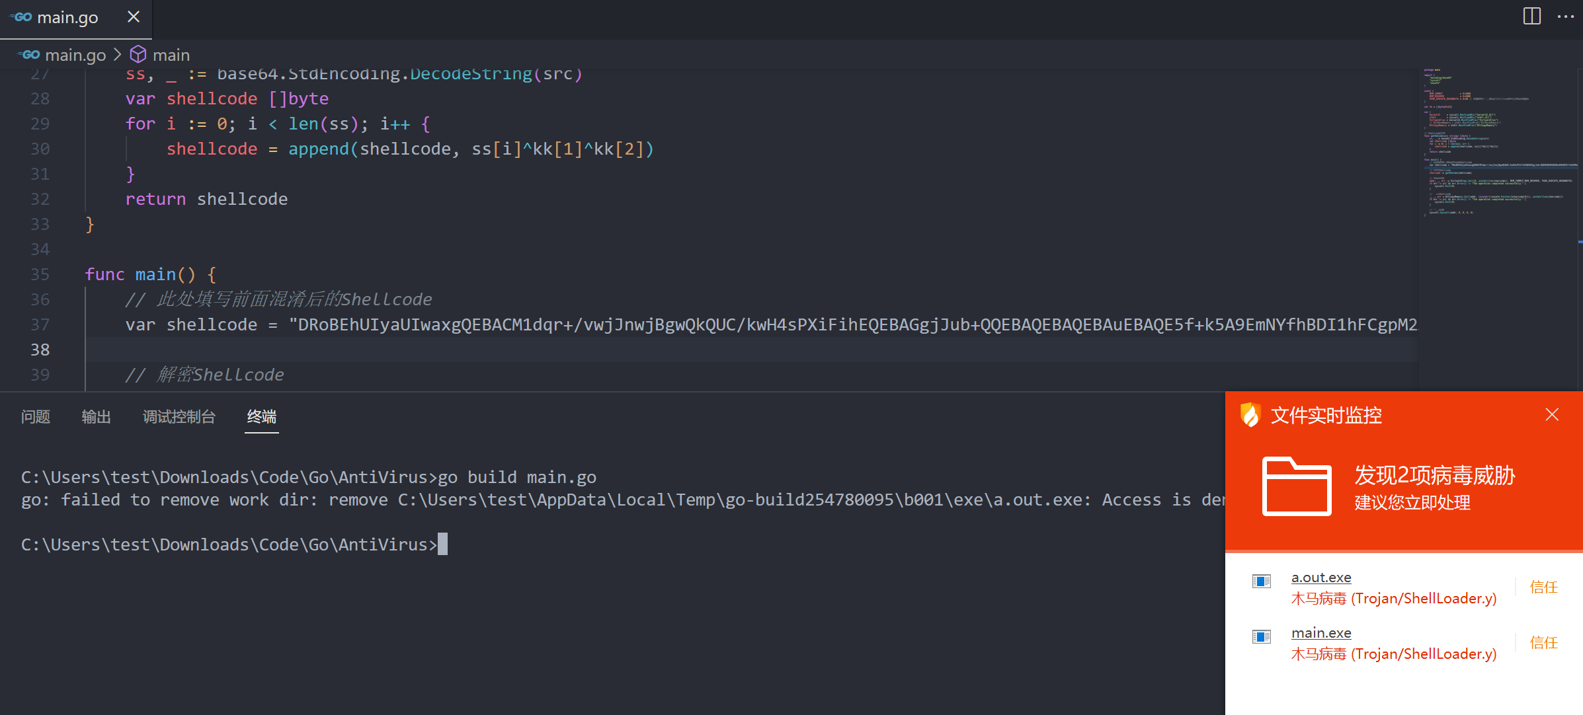Open the a.out.exe file link

click(x=1320, y=578)
